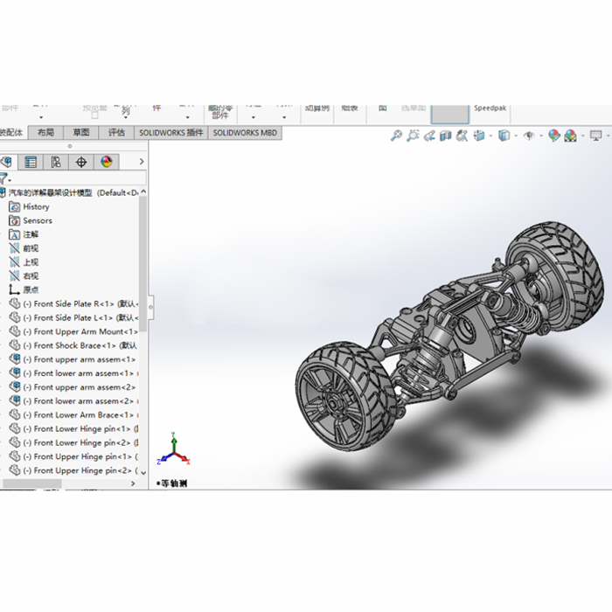
Task: Expand more manager tabs with chevron
Action: point(142,162)
